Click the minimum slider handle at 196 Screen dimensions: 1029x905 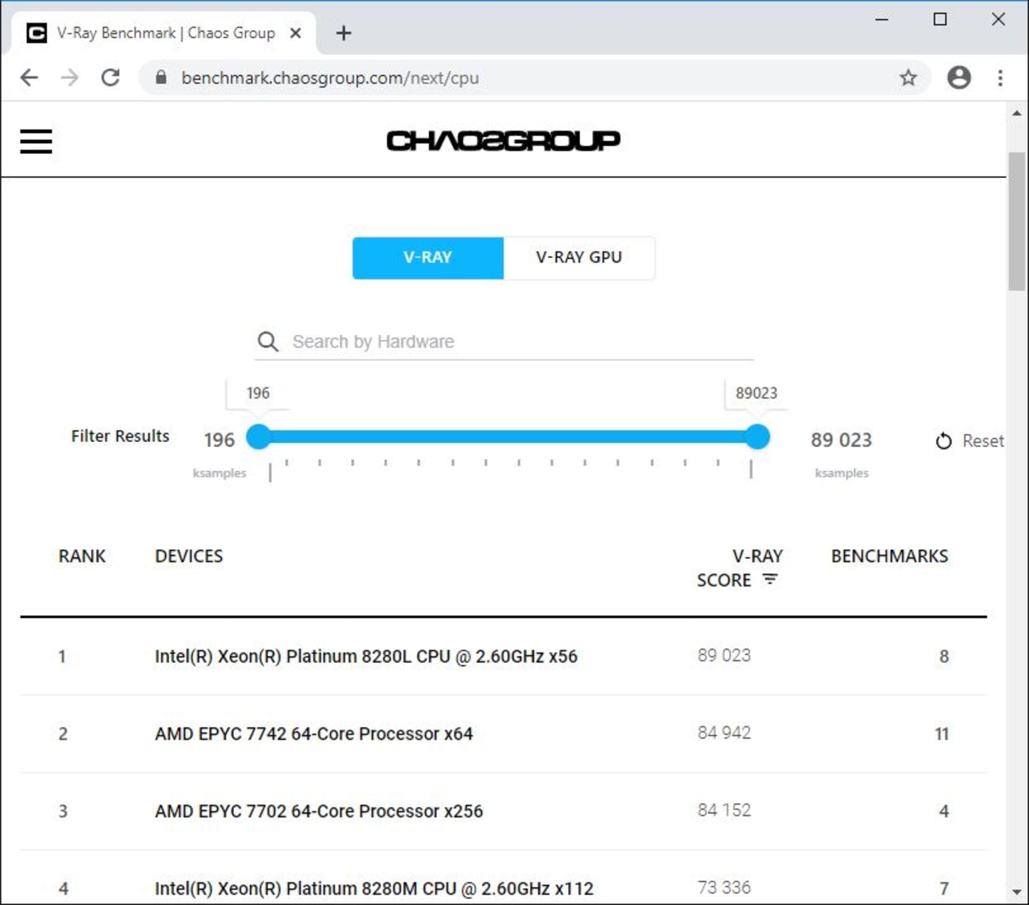(259, 436)
